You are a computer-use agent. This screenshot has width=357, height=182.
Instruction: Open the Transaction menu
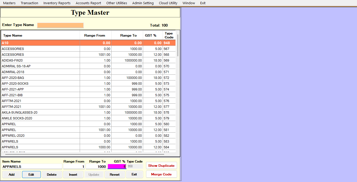(x=29, y=3)
